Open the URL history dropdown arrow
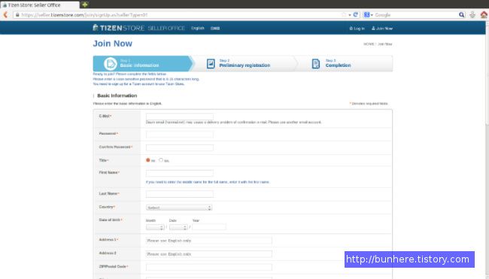Image resolution: width=489 pixels, height=279 pixels. [350, 15]
